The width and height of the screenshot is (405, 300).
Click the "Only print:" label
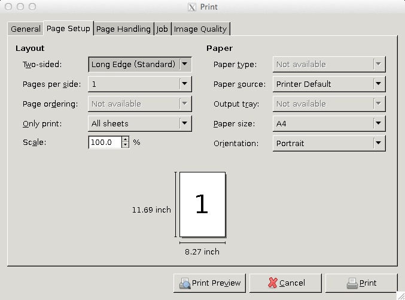click(x=42, y=124)
